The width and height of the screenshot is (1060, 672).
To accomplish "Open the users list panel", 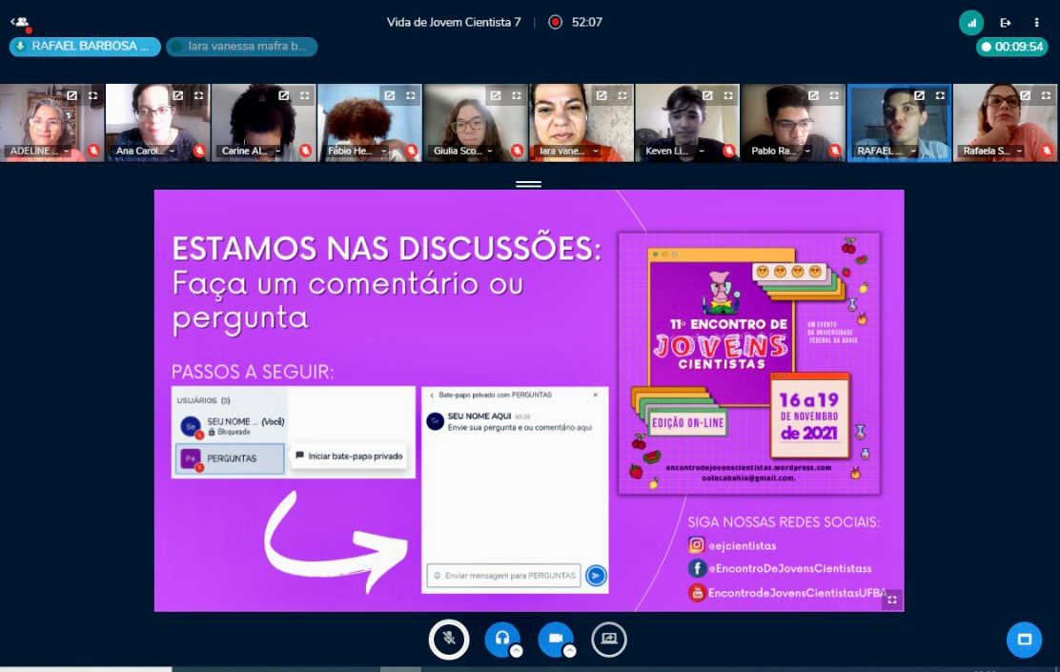I will [20, 22].
